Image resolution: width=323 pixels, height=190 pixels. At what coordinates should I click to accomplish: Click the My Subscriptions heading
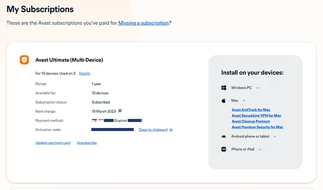(40, 9)
